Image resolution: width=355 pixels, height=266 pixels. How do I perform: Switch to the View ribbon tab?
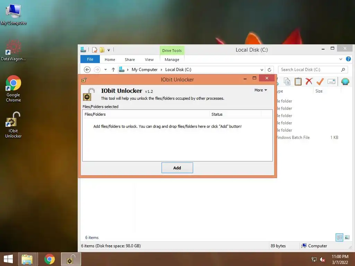149,60
